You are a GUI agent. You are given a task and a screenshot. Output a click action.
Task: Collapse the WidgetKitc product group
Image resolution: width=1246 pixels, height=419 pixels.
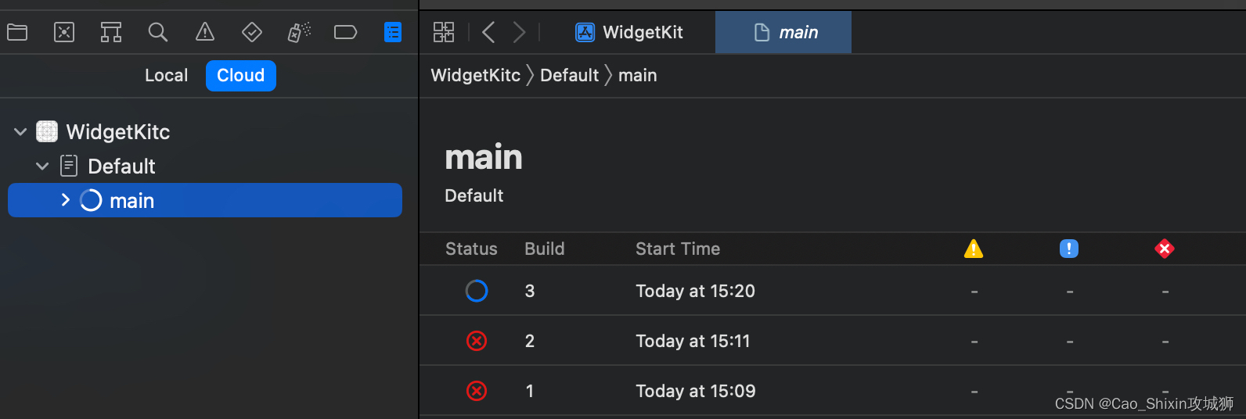coord(20,132)
